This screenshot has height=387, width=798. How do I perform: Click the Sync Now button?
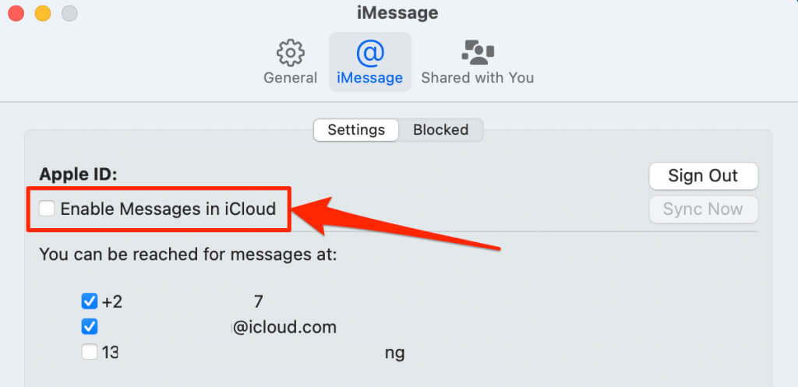point(704,209)
